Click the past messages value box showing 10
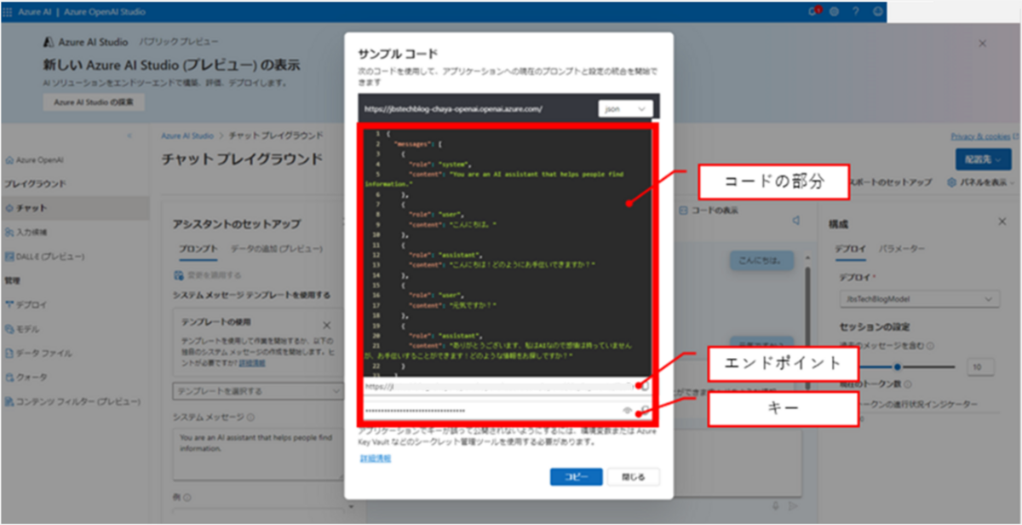 click(x=982, y=366)
